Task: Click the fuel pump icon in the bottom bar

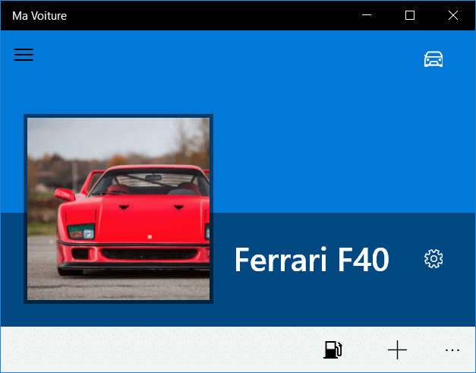Action: click(x=333, y=349)
